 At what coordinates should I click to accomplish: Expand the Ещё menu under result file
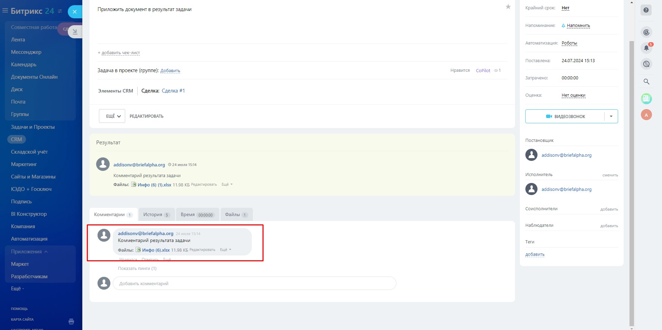tap(227, 185)
